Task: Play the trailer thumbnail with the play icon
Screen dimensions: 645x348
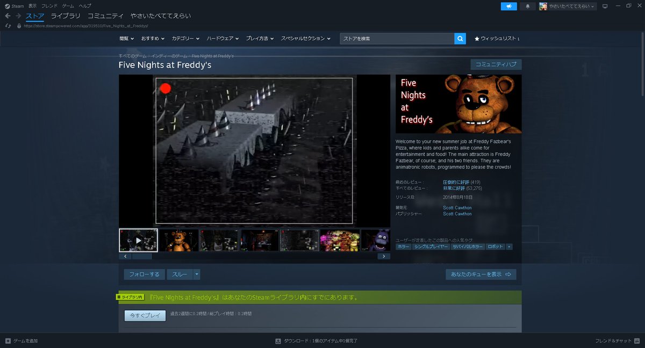Action: click(x=138, y=241)
